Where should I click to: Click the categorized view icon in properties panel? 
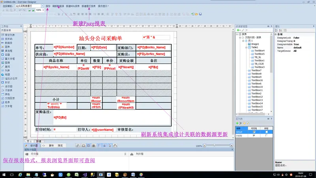tap(277, 30)
